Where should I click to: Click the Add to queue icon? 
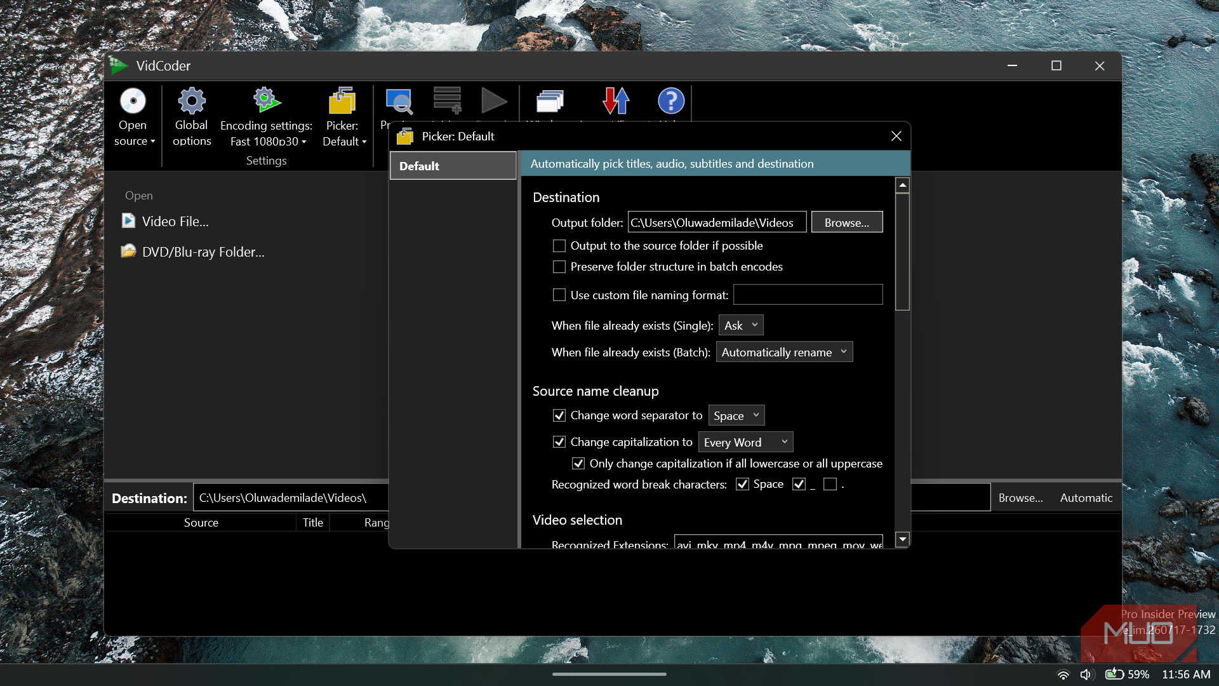coord(448,101)
